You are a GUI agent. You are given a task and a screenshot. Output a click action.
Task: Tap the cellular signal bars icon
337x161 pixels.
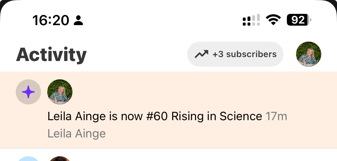point(251,20)
